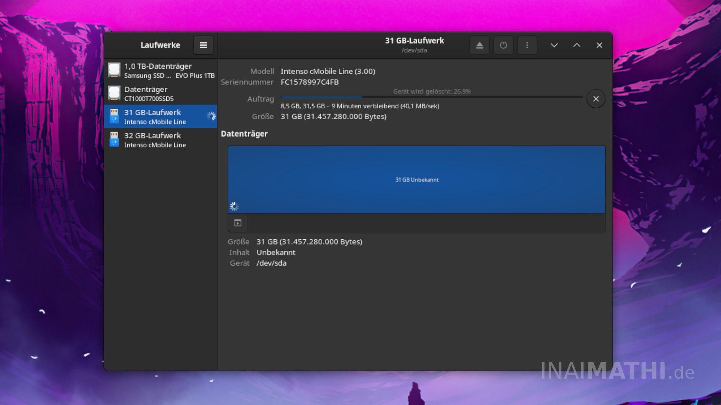Open the three-dot drive options menu
721x405 pixels.
[x=527, y=45]
